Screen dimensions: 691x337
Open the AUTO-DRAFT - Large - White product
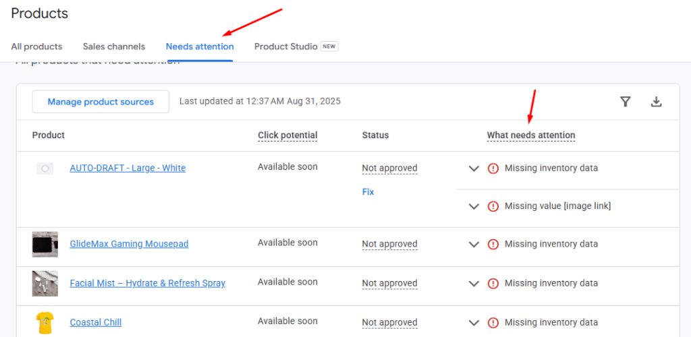click(x=128, y=168)
